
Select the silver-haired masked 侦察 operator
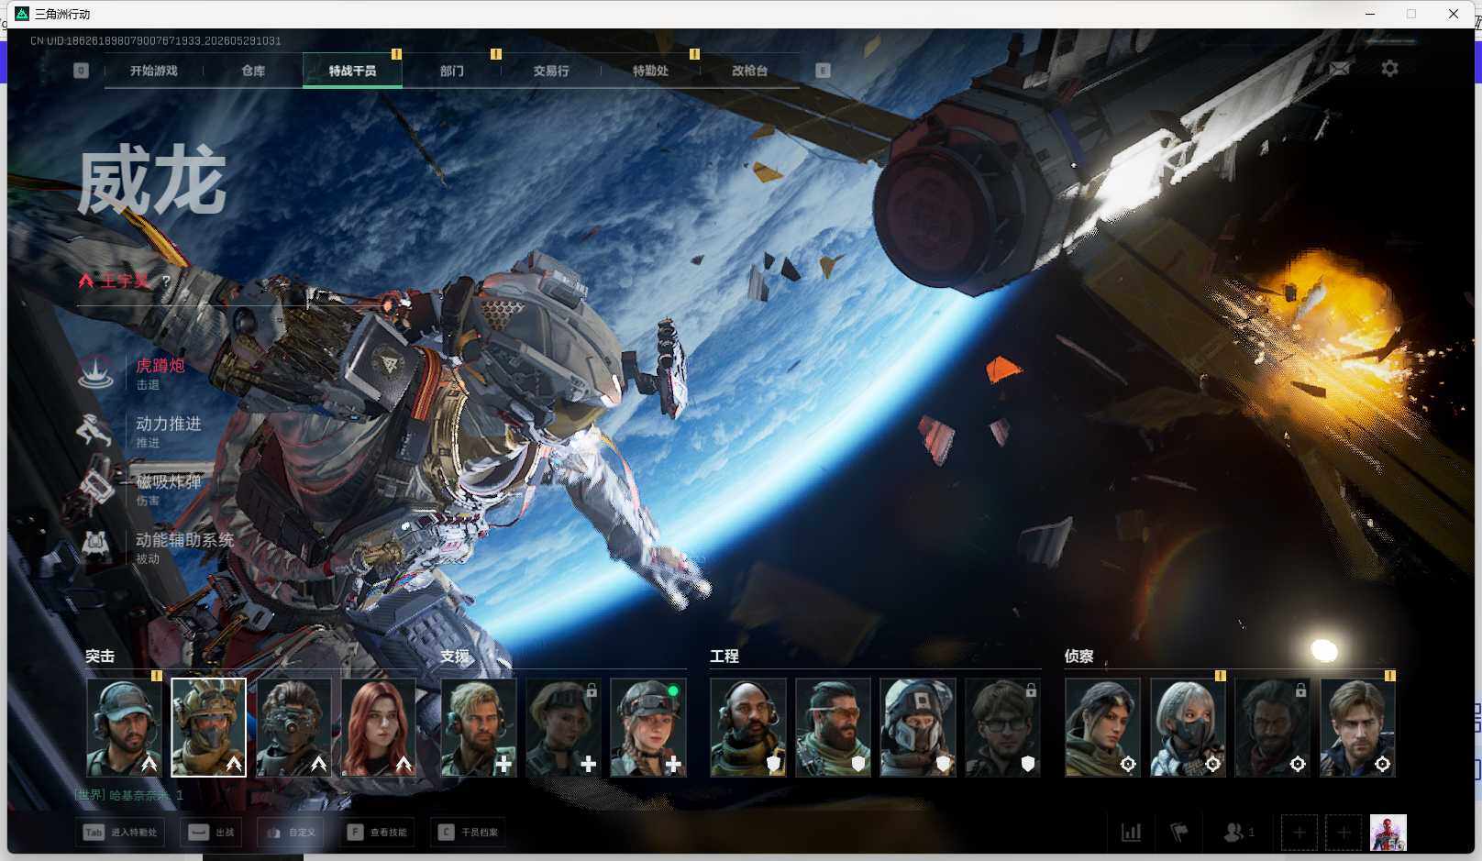(1188, 727)
